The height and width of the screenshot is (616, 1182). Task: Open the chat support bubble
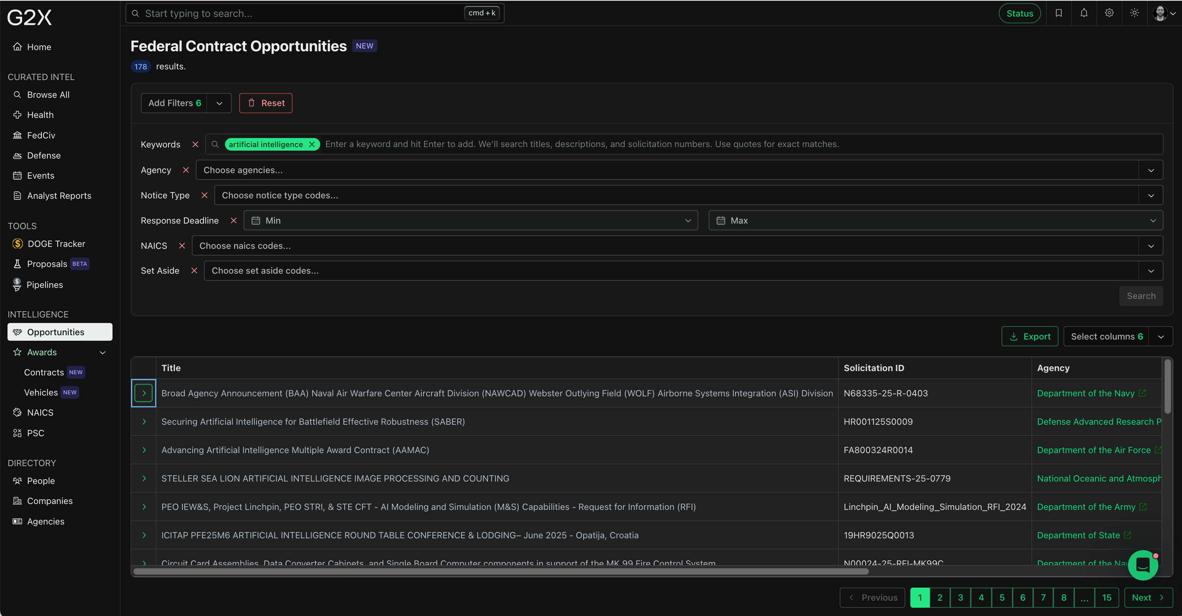point(1143,565)
